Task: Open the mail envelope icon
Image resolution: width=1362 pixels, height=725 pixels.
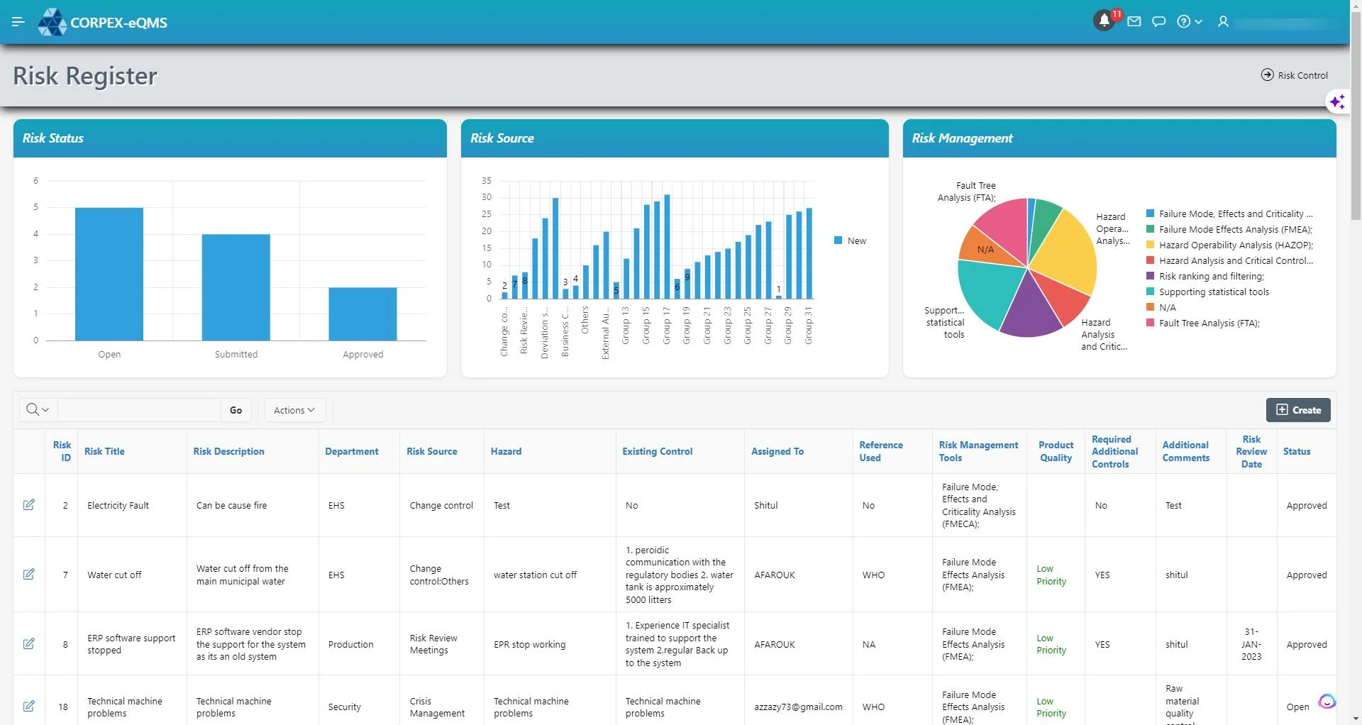Action: [1134, 22]
